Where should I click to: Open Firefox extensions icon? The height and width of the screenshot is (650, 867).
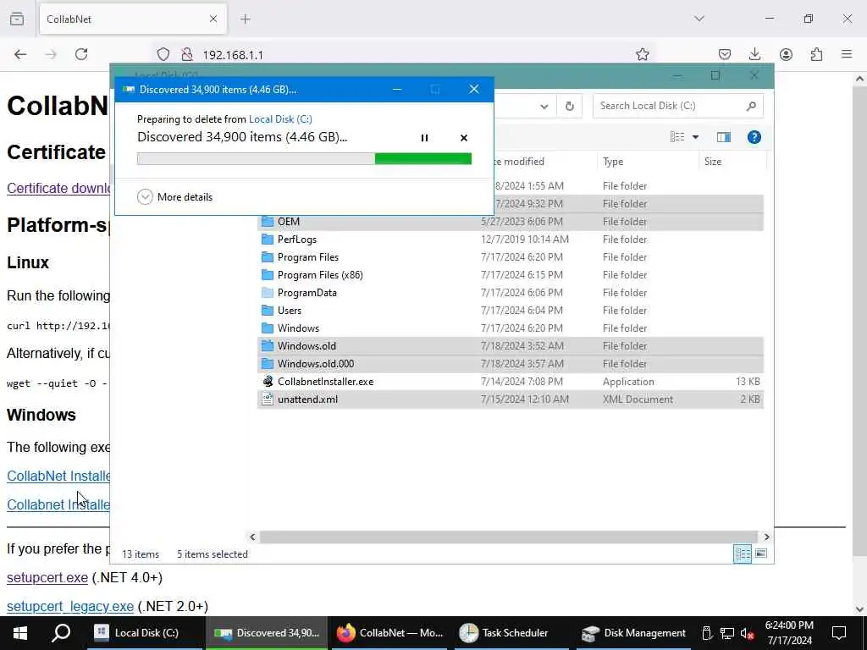coord(816,54)
